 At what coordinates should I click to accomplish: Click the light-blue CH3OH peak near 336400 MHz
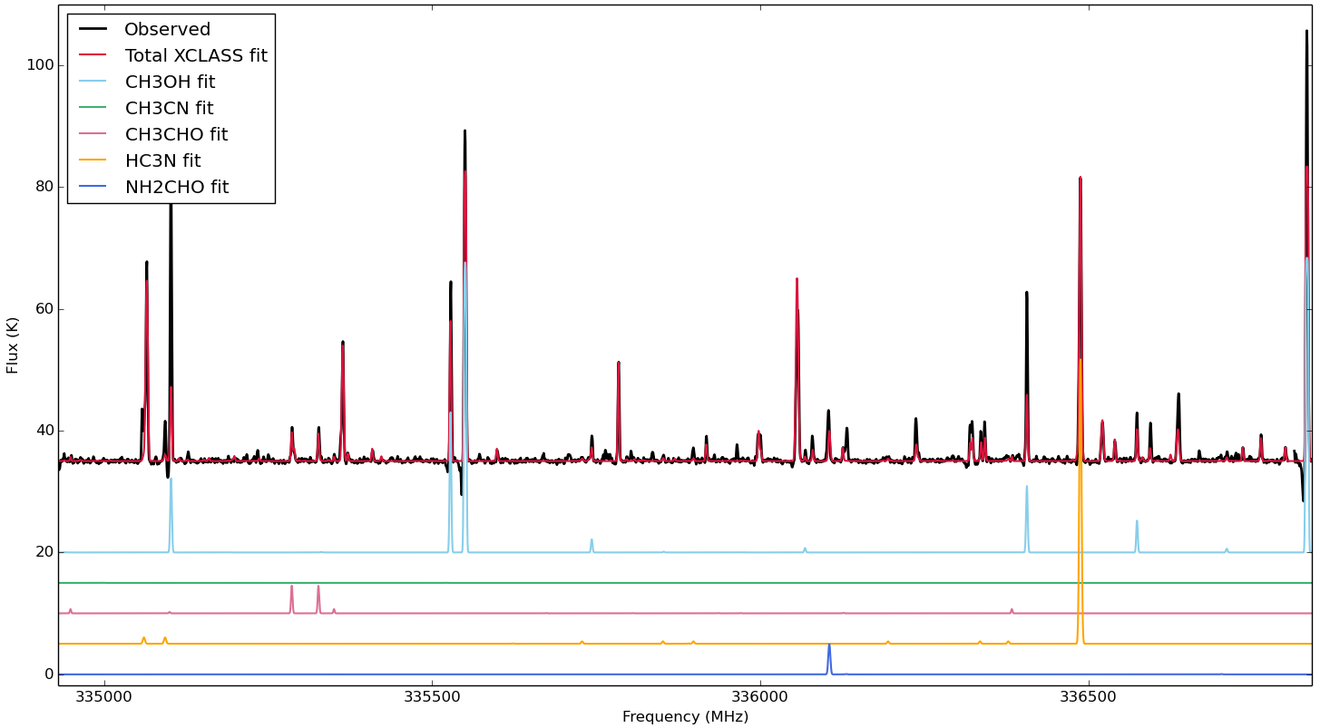pyautogui.click(x=1027, y=519)
